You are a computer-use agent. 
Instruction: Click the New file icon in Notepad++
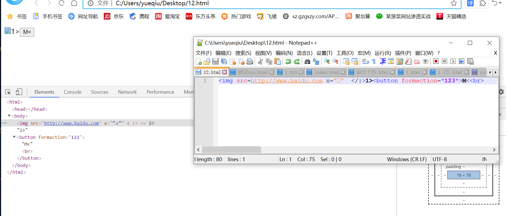(198, 61)
